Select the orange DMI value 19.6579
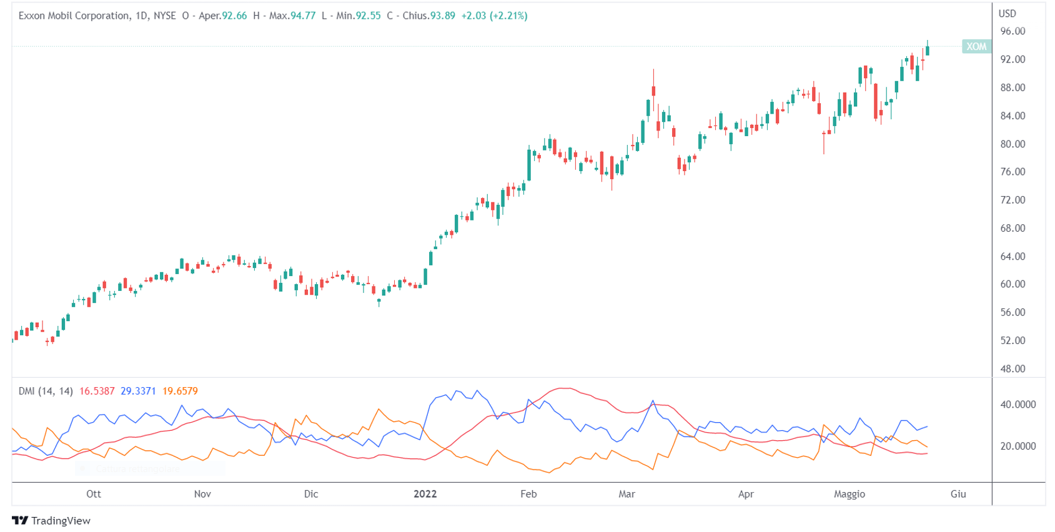 tap(180, 391)
